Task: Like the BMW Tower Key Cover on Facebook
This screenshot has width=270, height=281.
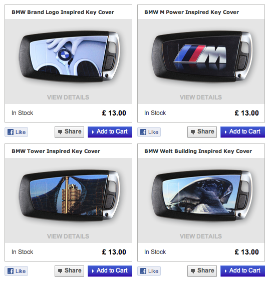Action: pos(17,271)
